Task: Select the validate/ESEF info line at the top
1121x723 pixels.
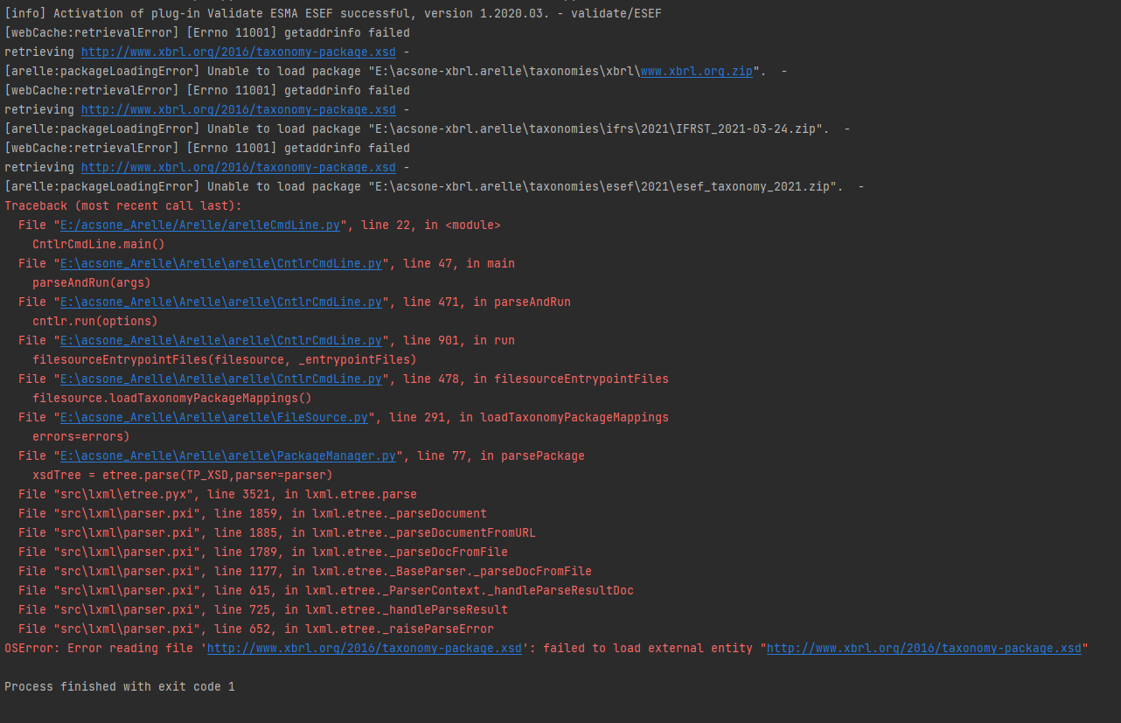Action: click(332, 13)
